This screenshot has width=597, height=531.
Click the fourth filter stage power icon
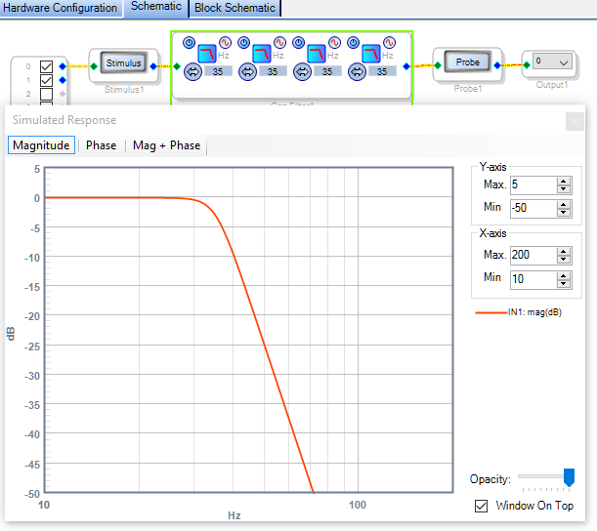click(x=354, y=43)
